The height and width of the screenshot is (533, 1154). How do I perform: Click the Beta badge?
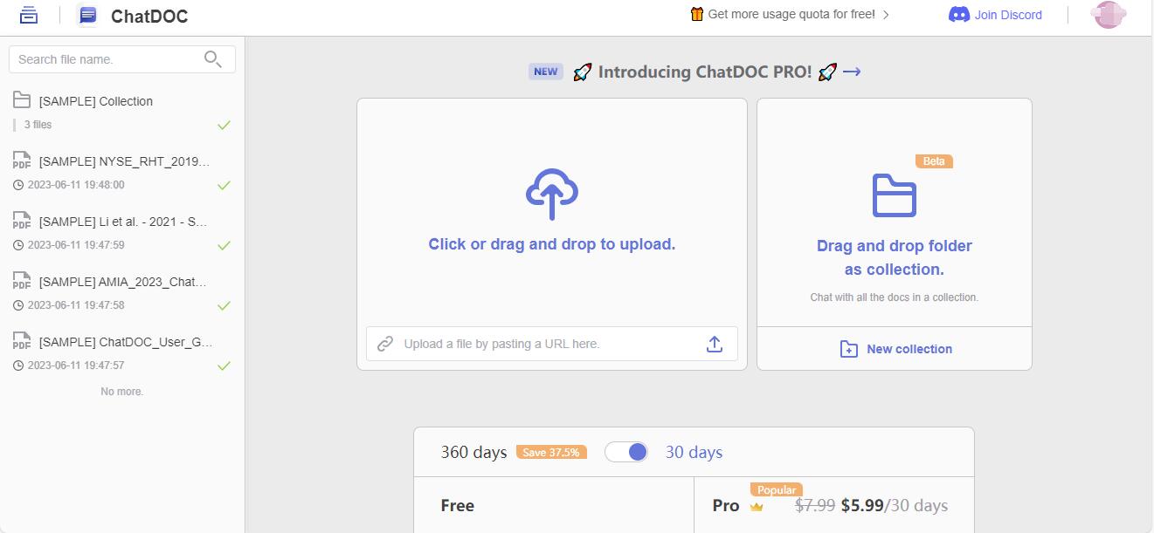pos(934,161)
